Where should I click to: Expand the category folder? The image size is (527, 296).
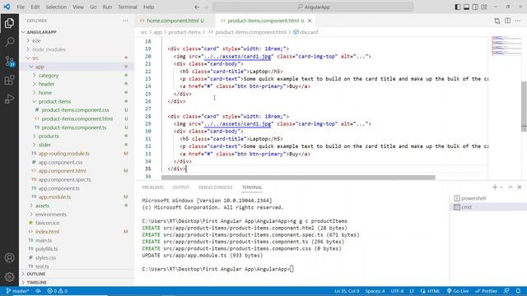[77, 76]
